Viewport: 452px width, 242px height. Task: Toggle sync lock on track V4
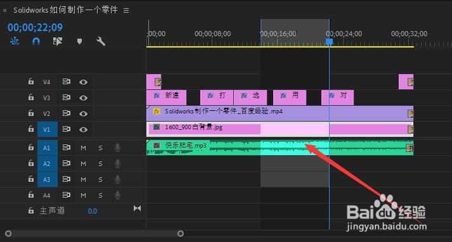(67, 82)
